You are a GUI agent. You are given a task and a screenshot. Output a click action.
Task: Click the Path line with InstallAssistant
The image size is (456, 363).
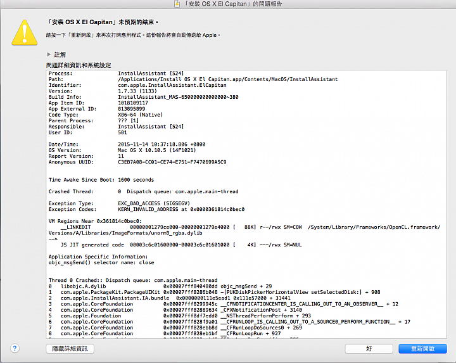point(193,79)
